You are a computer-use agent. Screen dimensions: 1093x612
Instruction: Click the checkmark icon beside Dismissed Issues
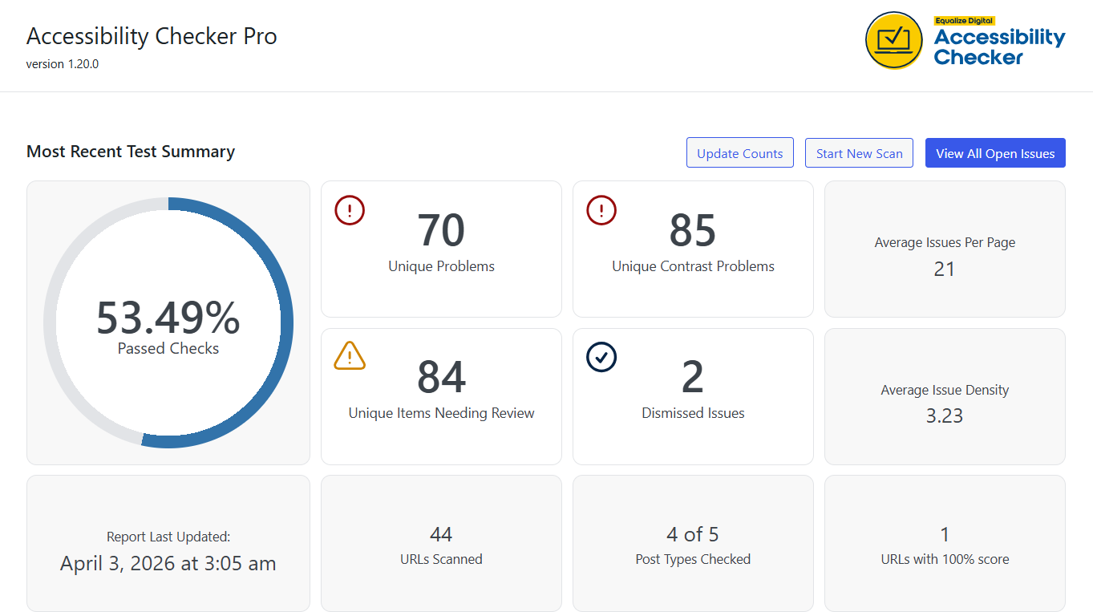click(601, 357)
